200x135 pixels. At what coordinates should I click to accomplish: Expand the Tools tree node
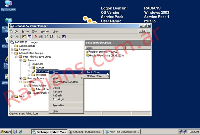coord(12,96)
